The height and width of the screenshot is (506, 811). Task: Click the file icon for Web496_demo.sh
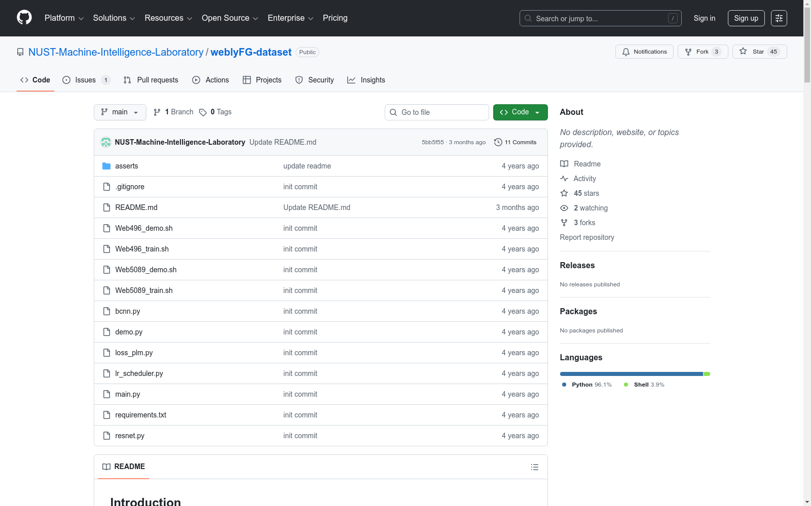coord(106,228)
